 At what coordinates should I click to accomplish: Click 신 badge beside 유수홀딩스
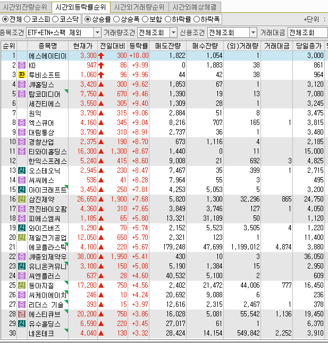[x=22, y=323]
